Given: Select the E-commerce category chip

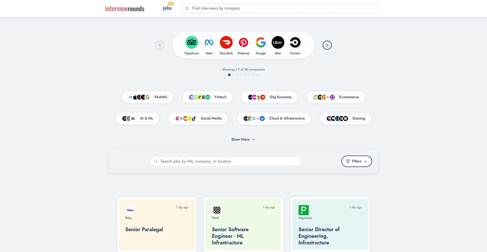Looking at the screenshot, I should [336, 97].
